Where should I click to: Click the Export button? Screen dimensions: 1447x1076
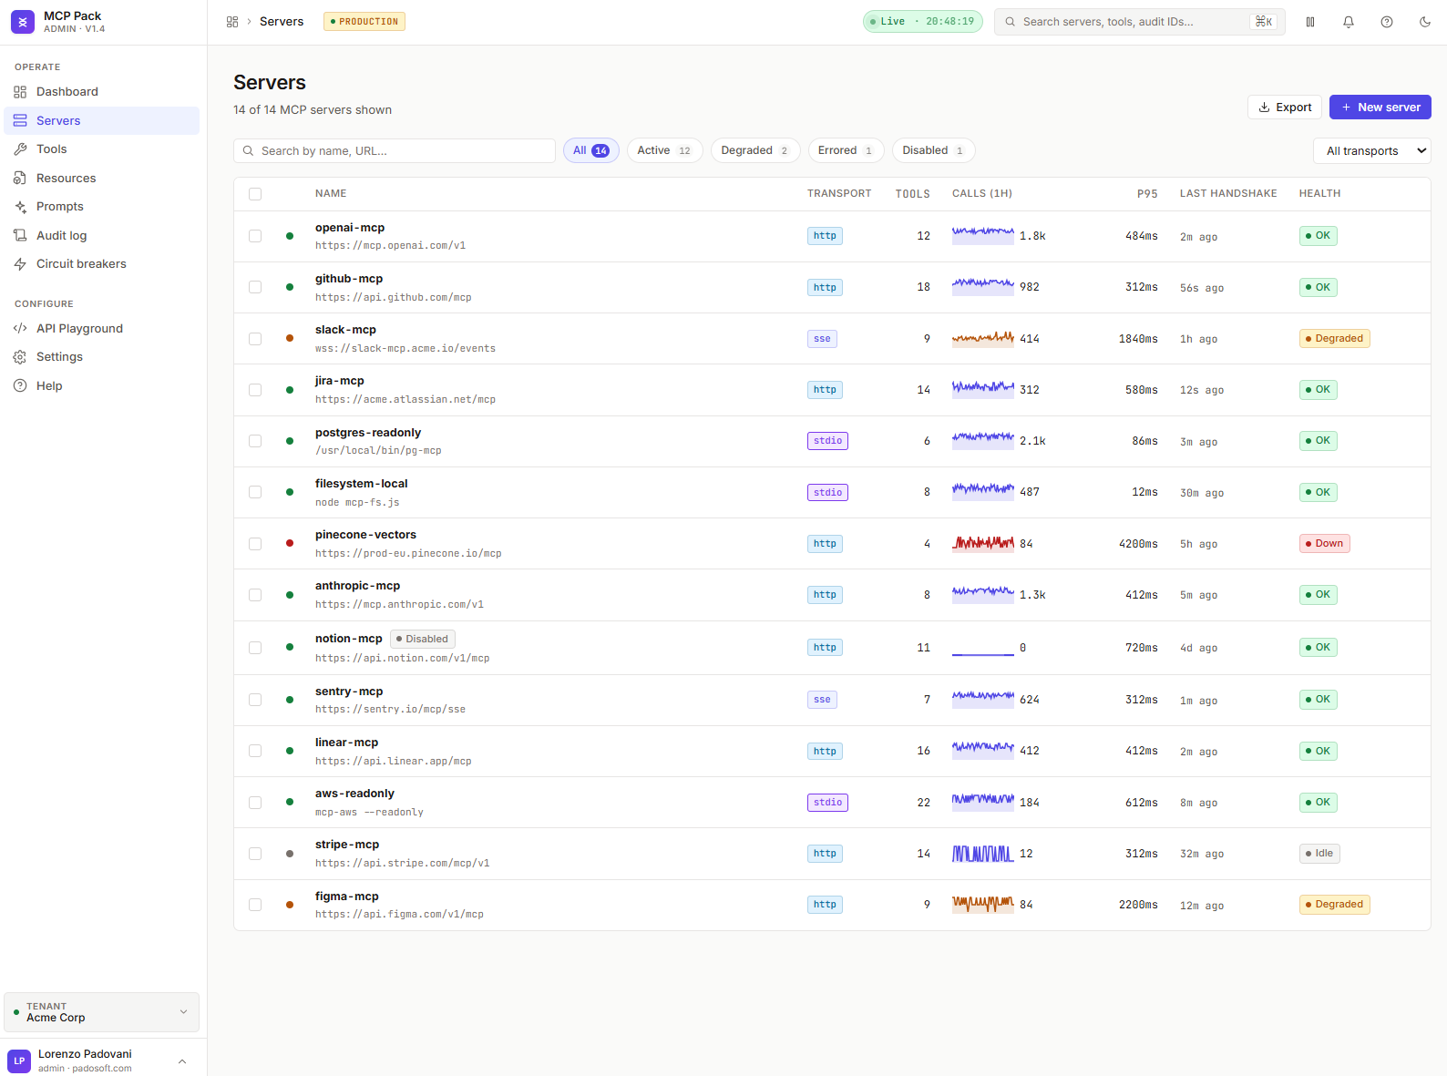(x=1285, y=108)
